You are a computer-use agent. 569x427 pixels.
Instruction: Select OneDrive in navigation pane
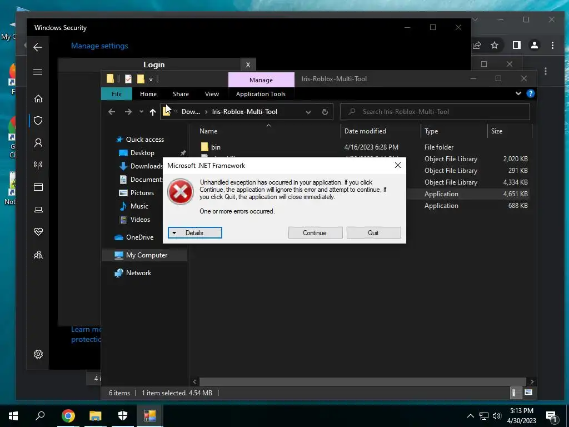click(x=139, y=237)
